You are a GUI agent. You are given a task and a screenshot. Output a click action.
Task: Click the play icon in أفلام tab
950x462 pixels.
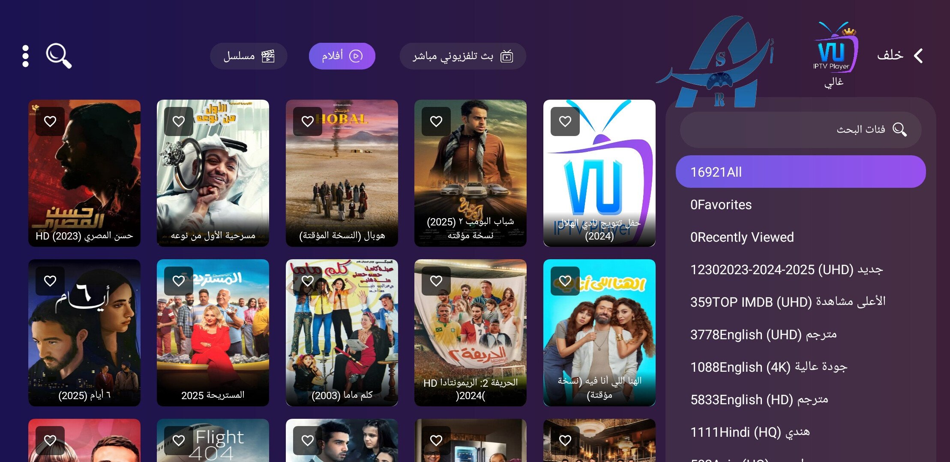pos(356,56)
